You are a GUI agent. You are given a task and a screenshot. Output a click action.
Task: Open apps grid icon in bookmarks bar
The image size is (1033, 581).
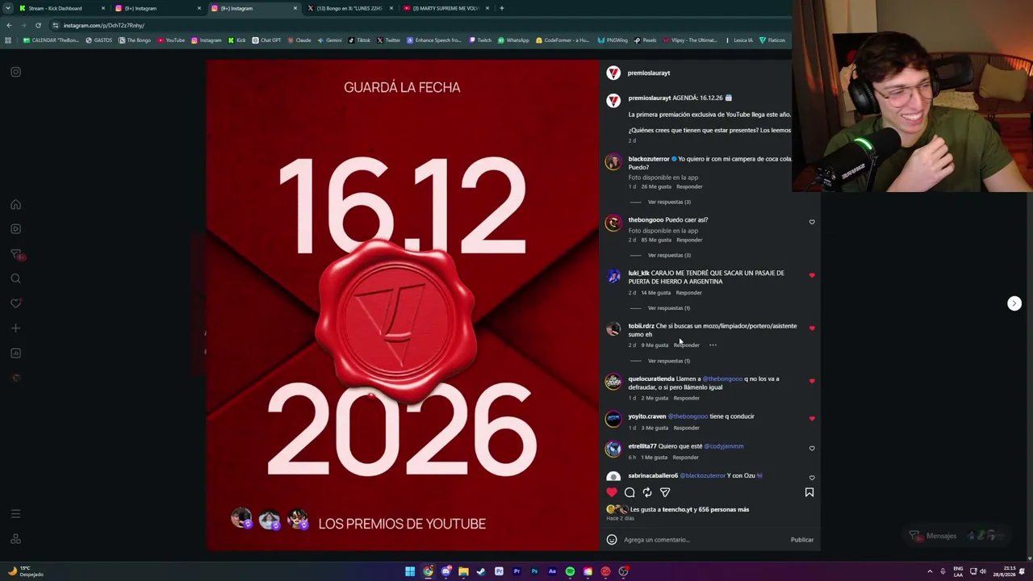coord(8,40)
